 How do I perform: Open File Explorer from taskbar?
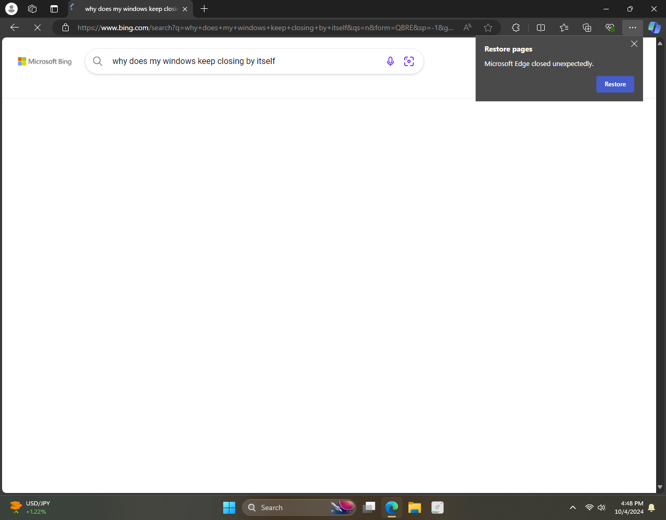tap(414, 508)
